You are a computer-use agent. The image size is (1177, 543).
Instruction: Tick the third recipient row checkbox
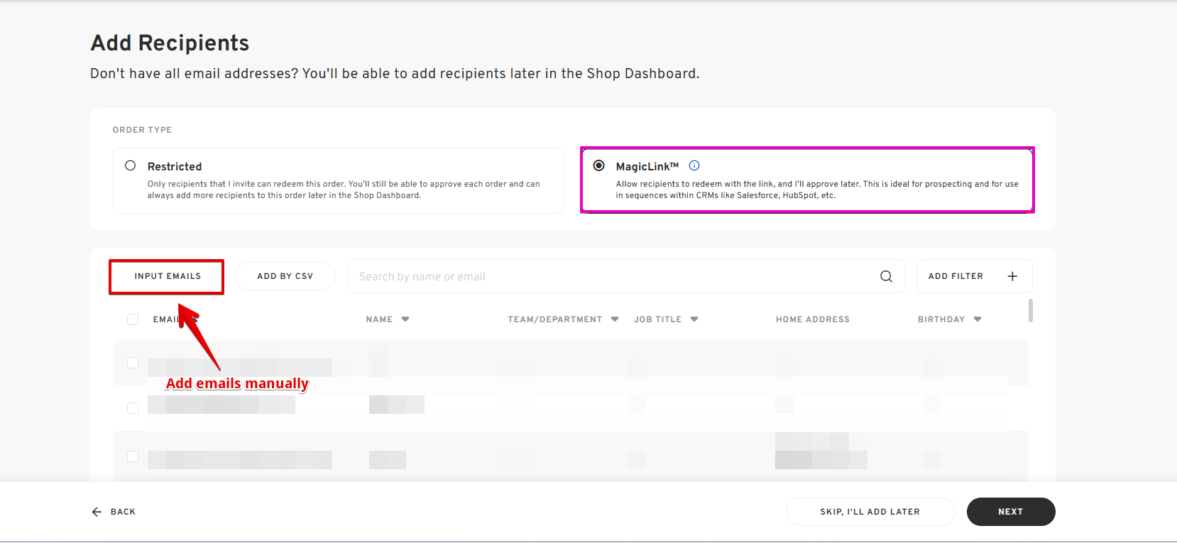(x=133, y=456)
